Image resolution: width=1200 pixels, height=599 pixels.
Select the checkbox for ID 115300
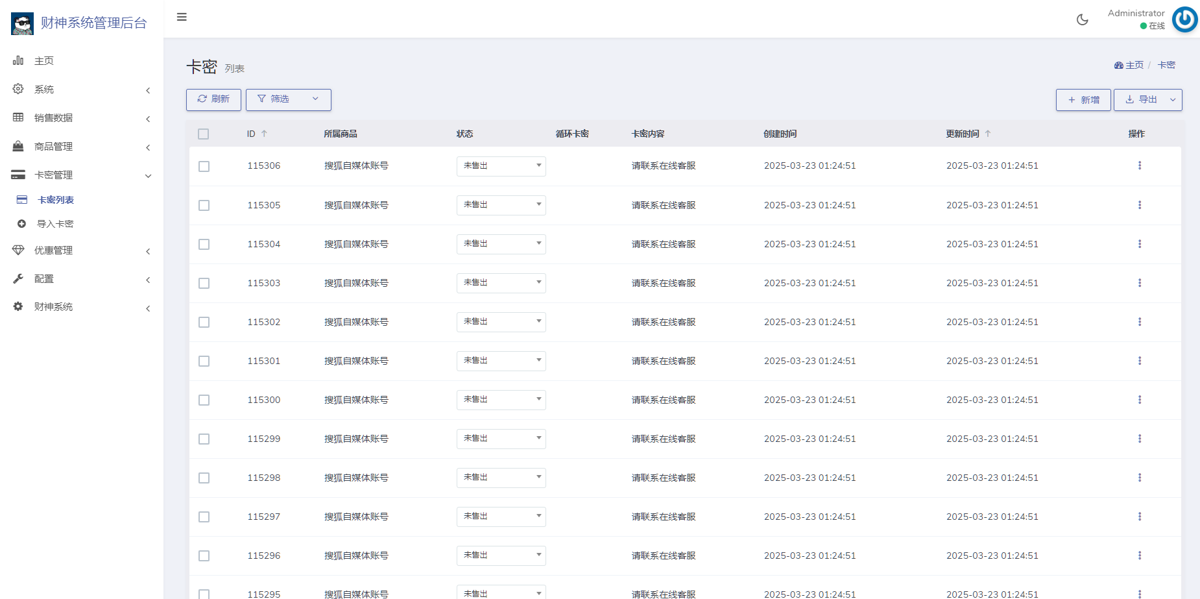click(204, 400)
